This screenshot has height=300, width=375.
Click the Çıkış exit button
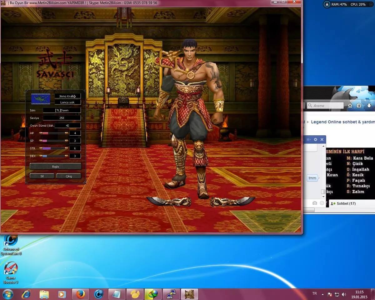click(x=69, y=176)
